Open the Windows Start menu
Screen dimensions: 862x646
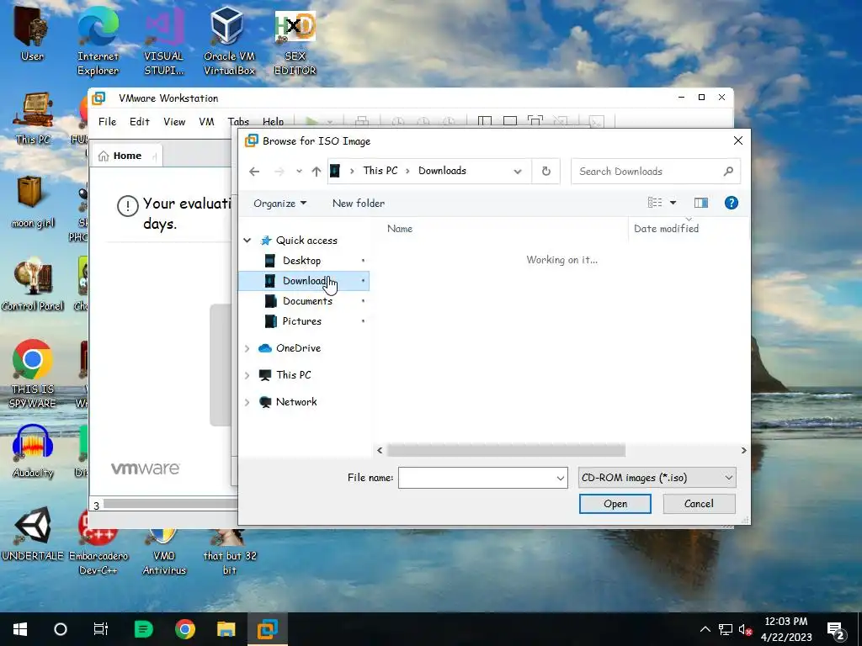coord(20,629)
